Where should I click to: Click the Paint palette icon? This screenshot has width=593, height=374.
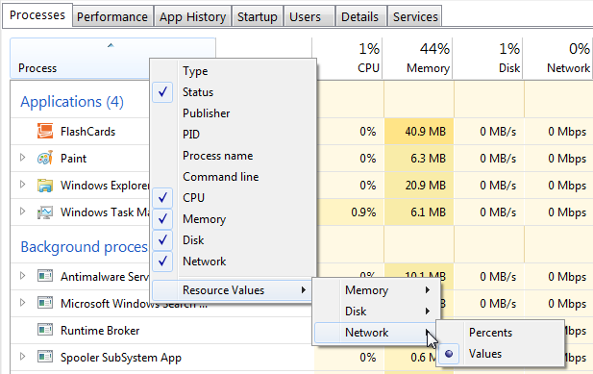point(45,158)
